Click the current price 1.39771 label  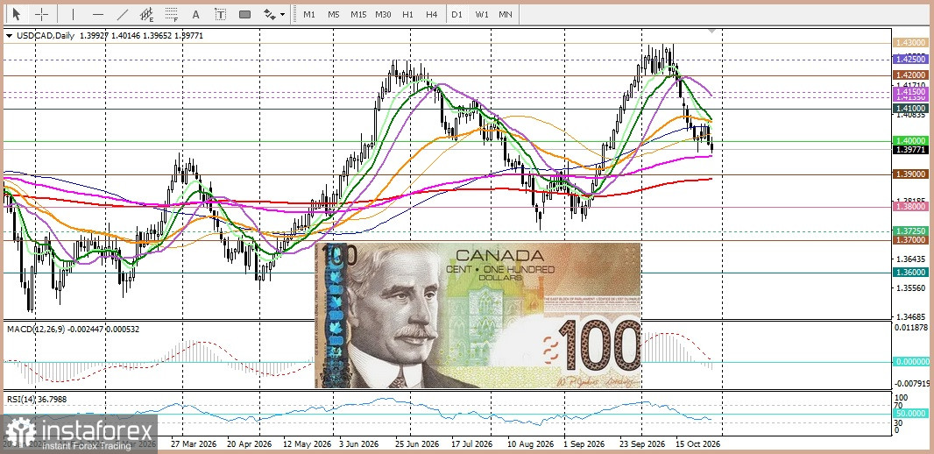pos(910,150)
